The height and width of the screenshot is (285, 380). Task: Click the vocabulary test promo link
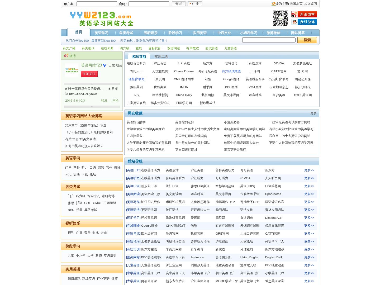[144, 41]
